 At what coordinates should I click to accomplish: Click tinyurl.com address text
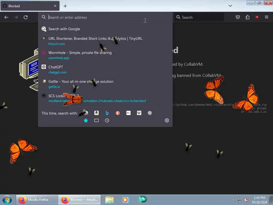tap(57, 44)
